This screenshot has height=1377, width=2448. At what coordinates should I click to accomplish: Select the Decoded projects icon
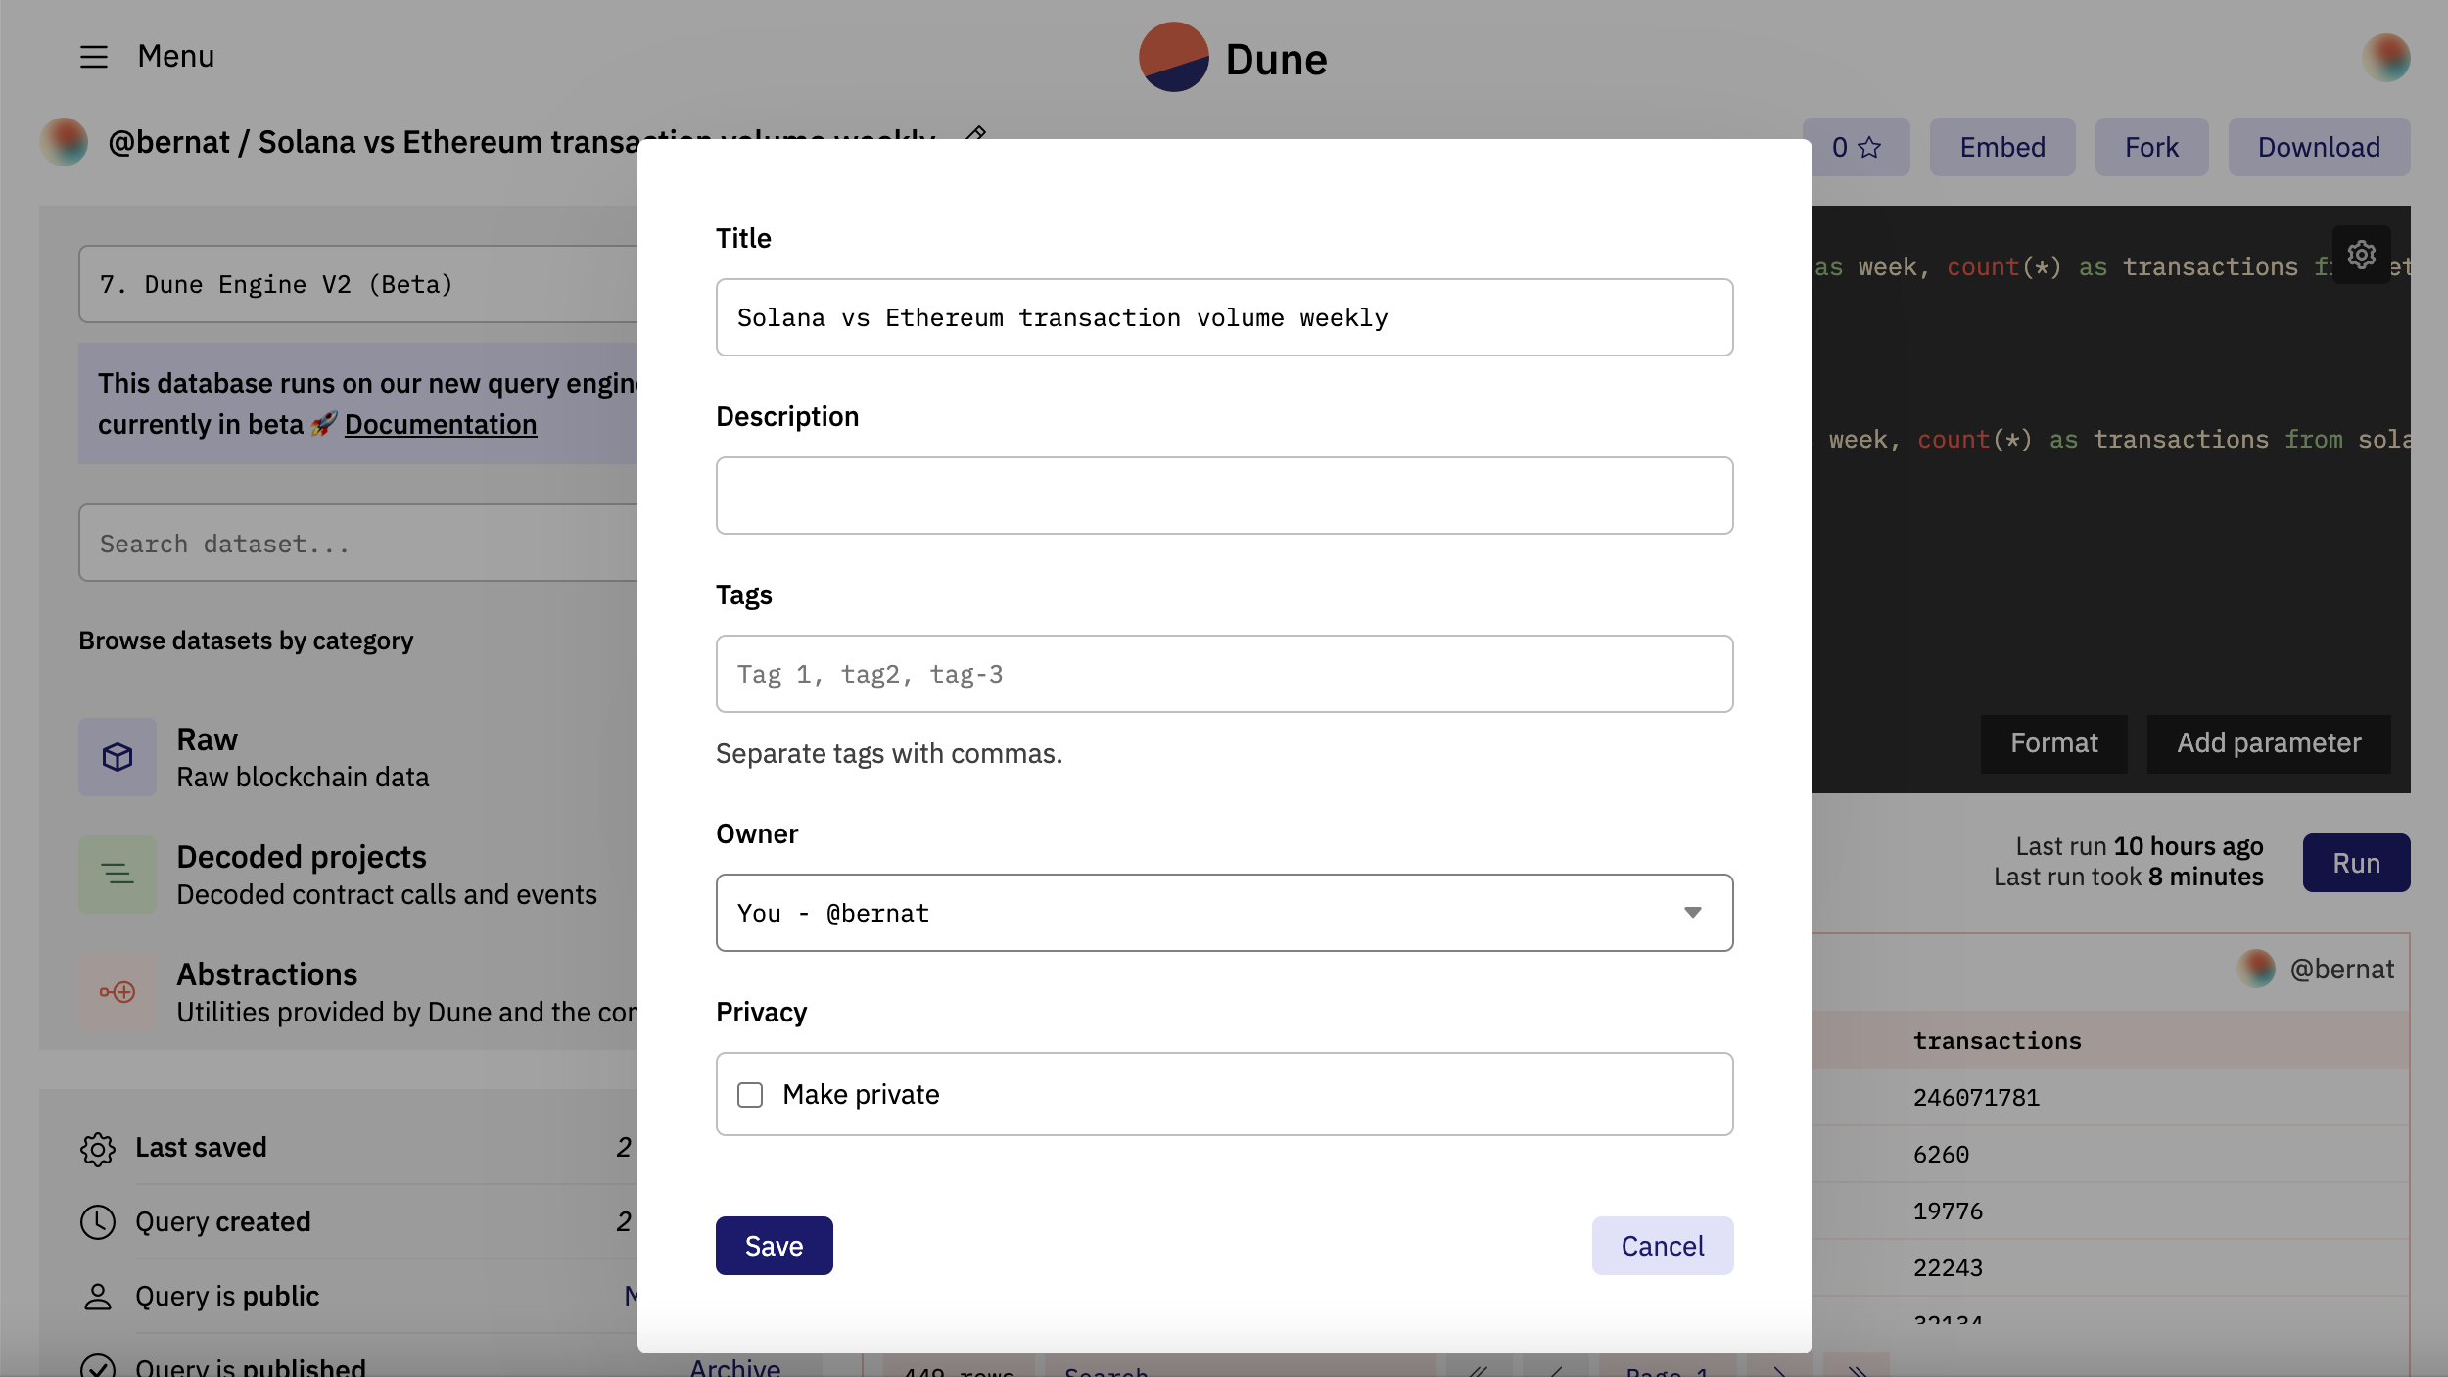click(118, 875)
